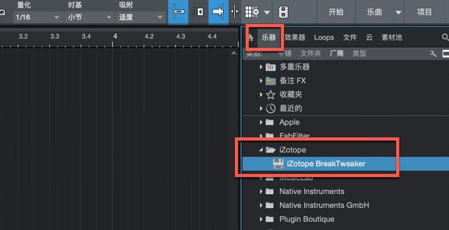The width and height of the screenshot is (449, 230).
Task: Toggle the snap-to-cursor tool button
Action: click(178, 12)
